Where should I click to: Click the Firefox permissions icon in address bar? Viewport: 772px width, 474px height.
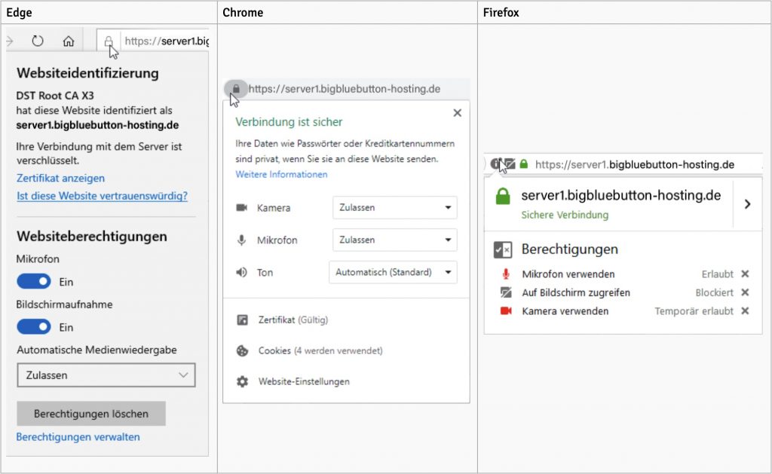click(510, 164)
